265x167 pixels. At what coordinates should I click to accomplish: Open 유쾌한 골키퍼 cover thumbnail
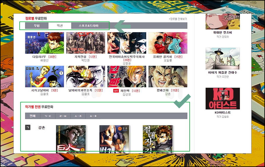168,43
